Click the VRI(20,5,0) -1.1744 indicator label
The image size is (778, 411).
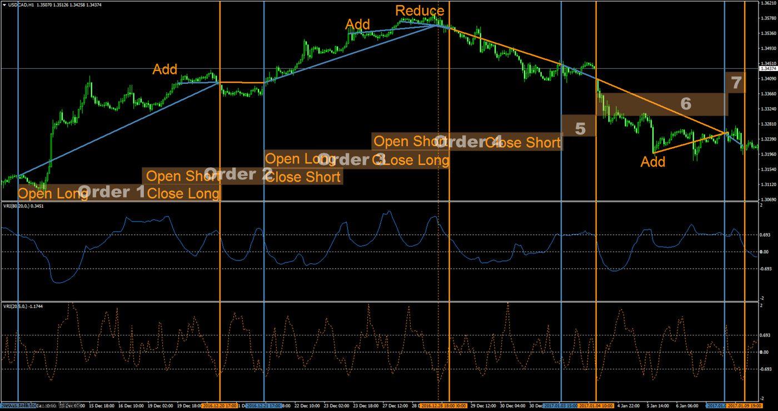point(24,306)
